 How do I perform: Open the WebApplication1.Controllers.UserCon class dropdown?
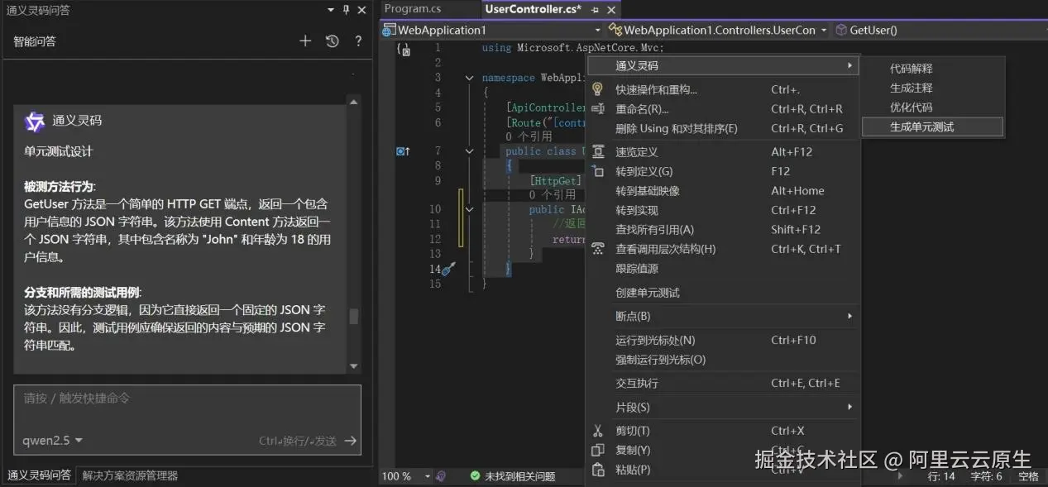click(x=718, y=30)
